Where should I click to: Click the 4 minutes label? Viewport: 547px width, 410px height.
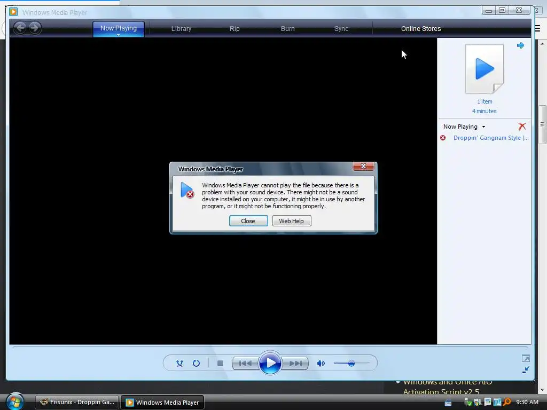484,111
